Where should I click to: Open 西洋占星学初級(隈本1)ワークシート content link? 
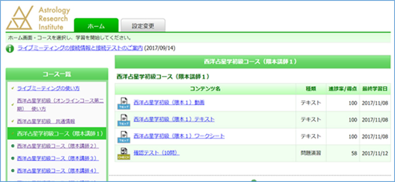[x=179, y=136]
